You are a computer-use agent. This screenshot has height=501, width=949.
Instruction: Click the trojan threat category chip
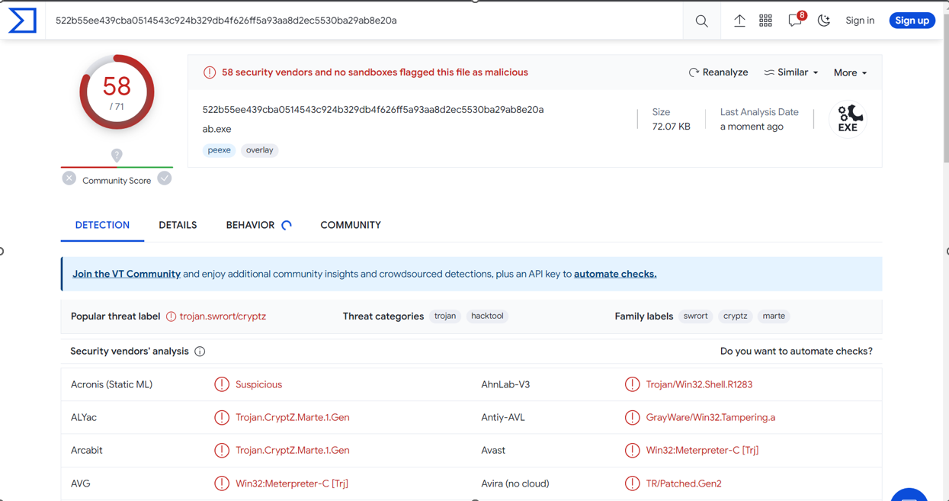point(445,316)
